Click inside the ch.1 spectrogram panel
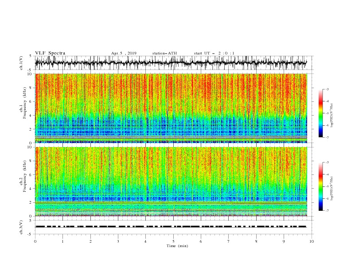Image resolution: width=351 pixels, height=271 pixels. click(x=171, y=108)
